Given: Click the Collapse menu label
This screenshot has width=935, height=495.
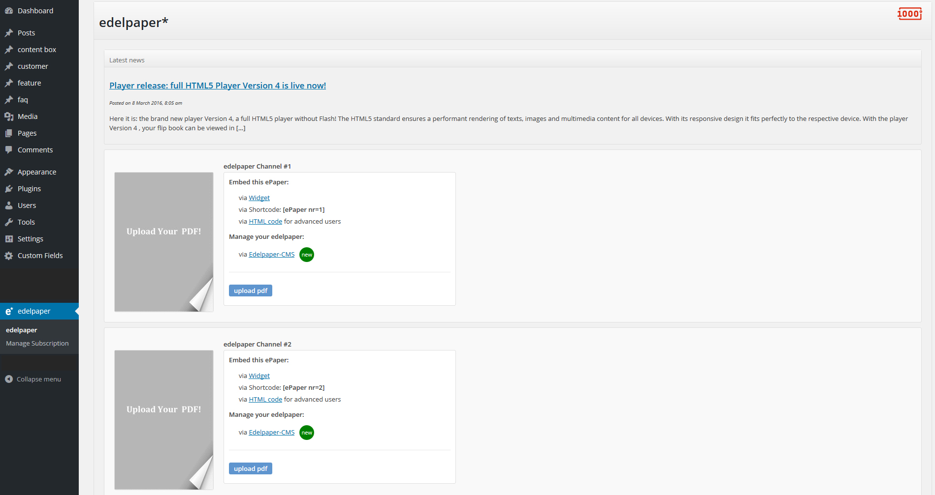Looking at the screenshot, I should point(39,379).
